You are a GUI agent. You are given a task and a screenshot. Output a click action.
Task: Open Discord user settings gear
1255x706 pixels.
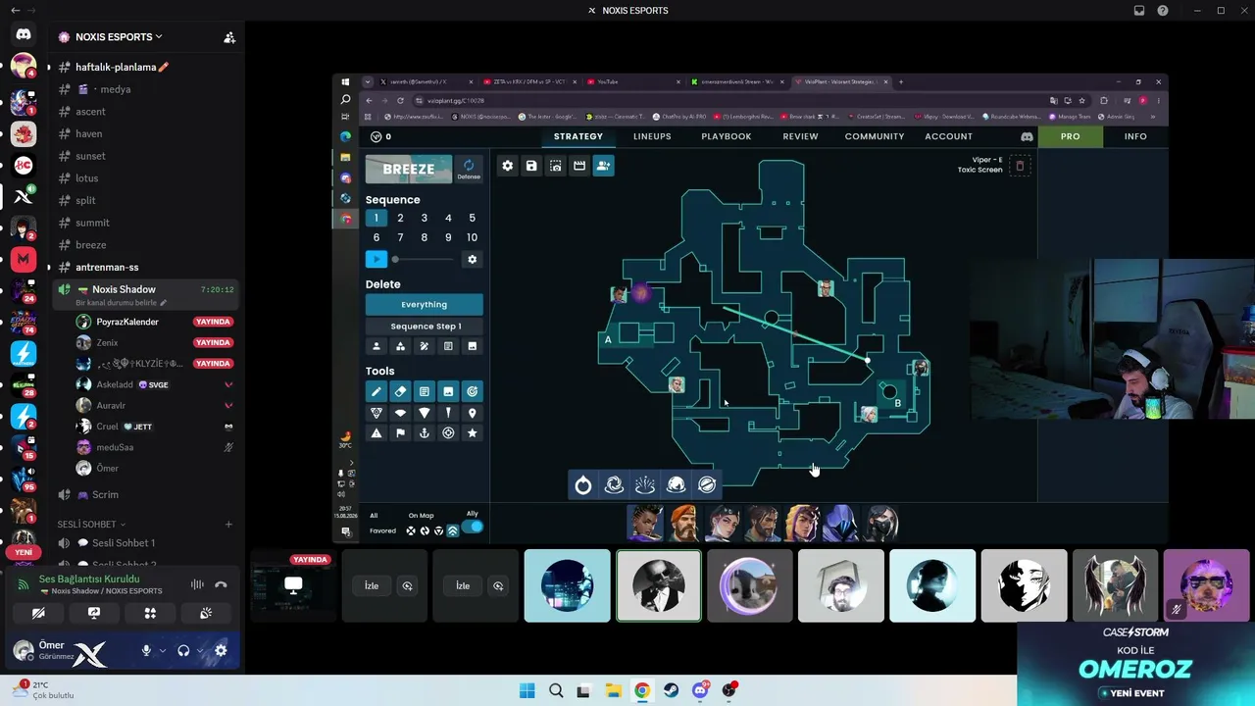pos(221,650)
